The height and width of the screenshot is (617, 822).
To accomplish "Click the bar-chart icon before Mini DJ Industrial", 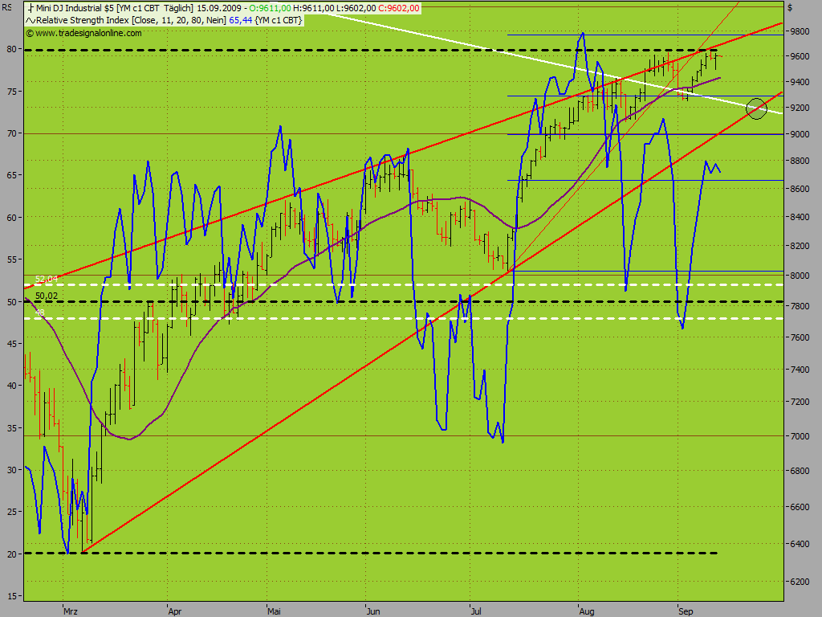I will coord(31,8).
